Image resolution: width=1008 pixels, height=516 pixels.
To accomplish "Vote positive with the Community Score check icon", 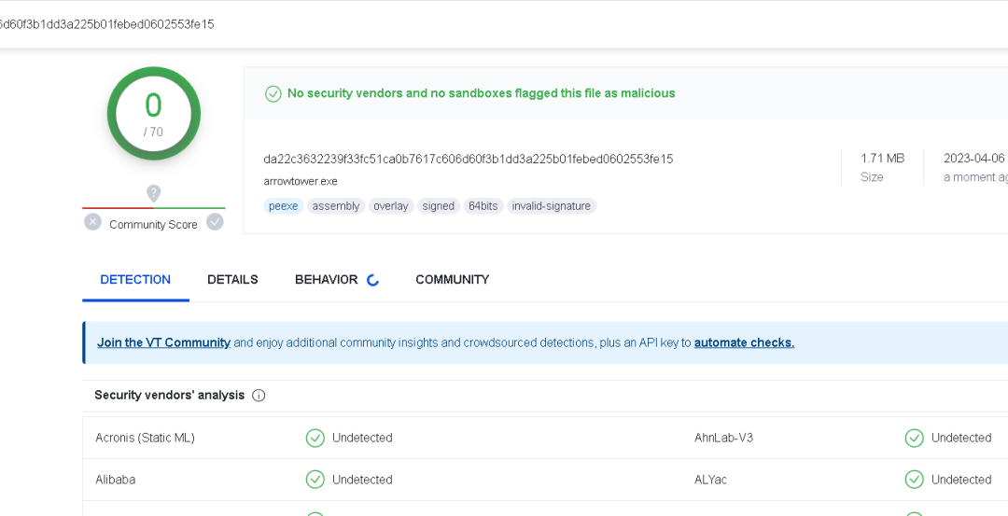I will [215, 222].
